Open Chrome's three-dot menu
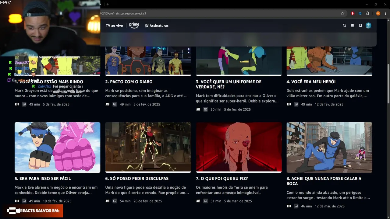 tap(386, 13)
